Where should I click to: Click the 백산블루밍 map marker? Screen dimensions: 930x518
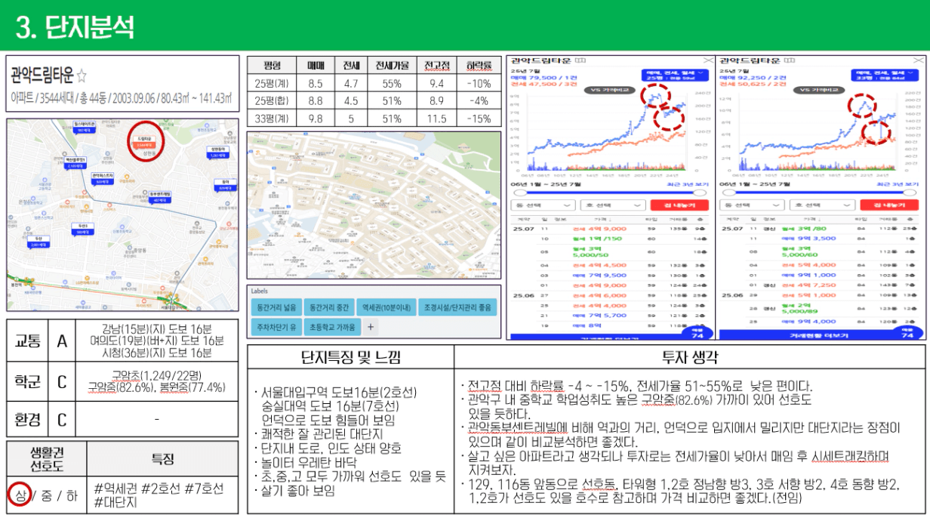75,162
